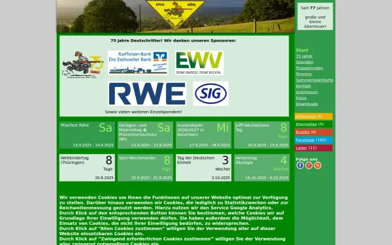The height and width of the screenshot is (245, 392).
Task: Click the 'Folge uns' heading
Action: (306, 159)
